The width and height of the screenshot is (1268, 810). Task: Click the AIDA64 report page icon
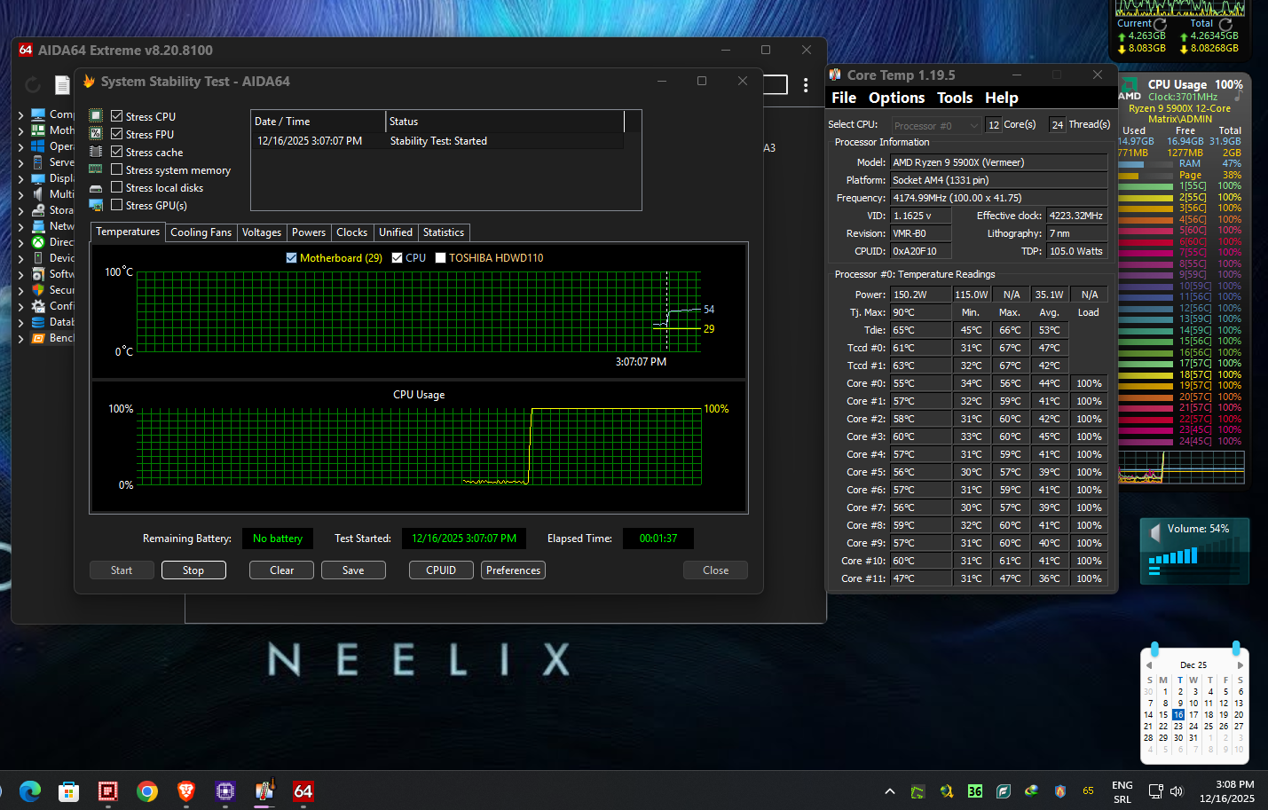62,85
